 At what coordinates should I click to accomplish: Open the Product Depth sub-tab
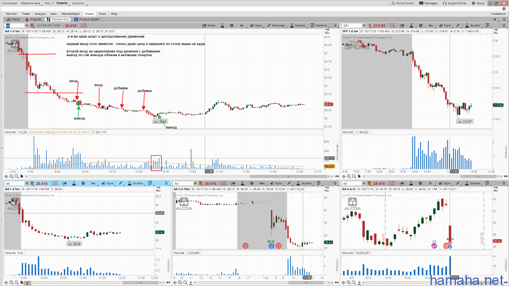click(86, 20)
